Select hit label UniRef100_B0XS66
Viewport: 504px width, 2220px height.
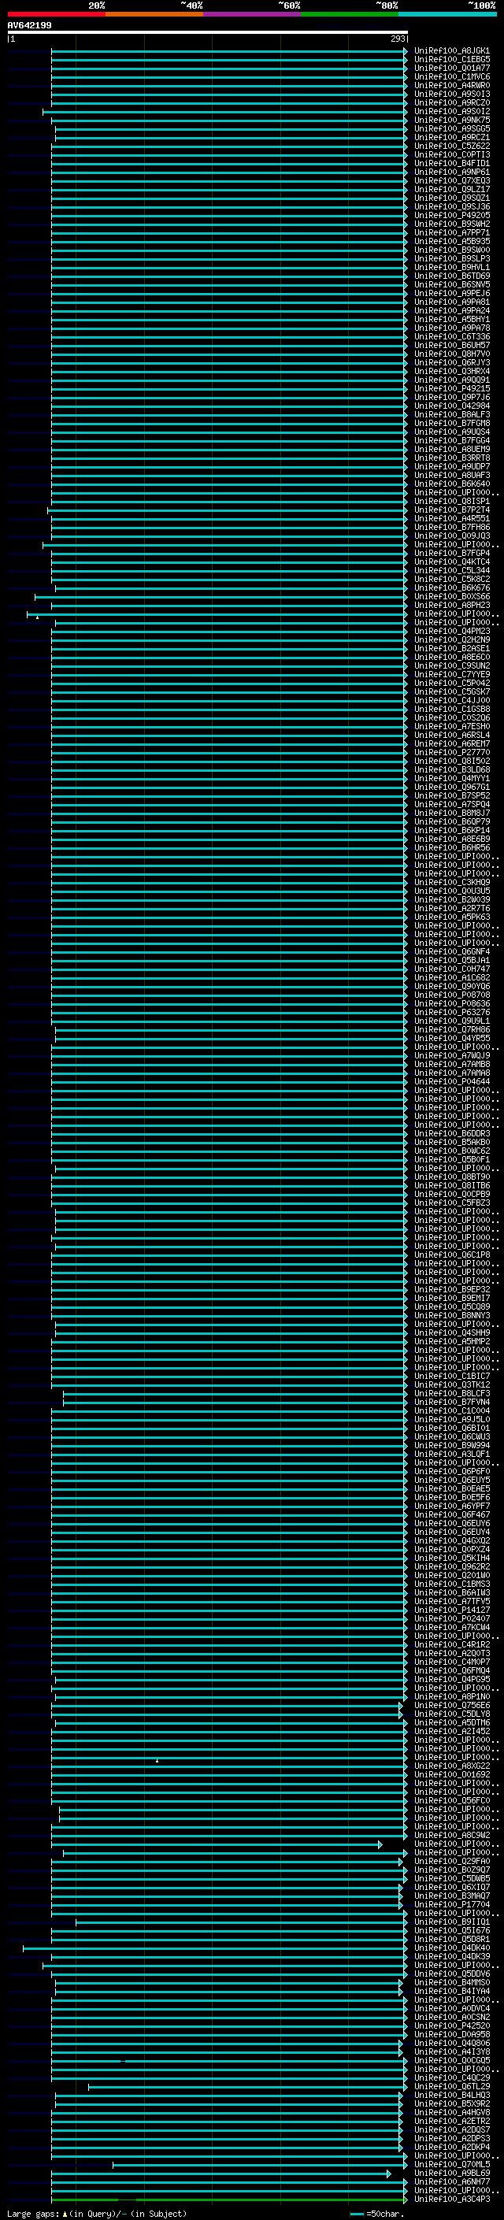pyautogui.click(x=452, y=596)
